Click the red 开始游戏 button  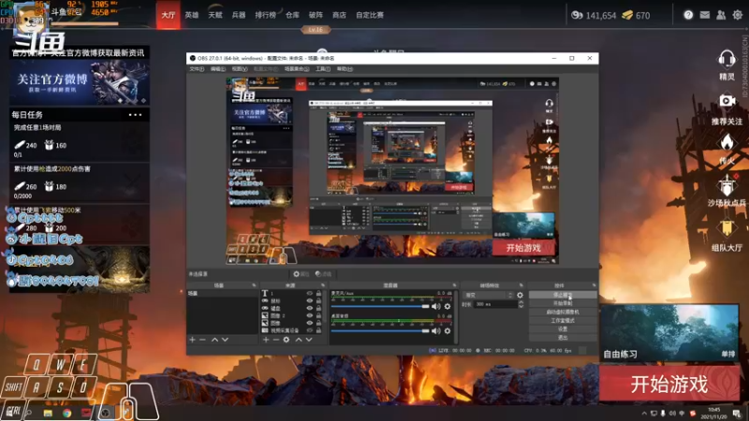(x=669, y=385)
